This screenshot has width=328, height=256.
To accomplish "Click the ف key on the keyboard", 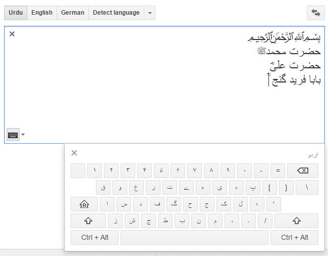I will [x=157, y=204].
